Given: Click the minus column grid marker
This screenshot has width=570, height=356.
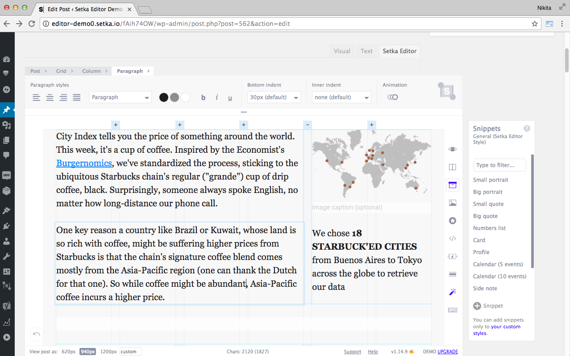Looking at the screenshot, I should coord(308,125).
